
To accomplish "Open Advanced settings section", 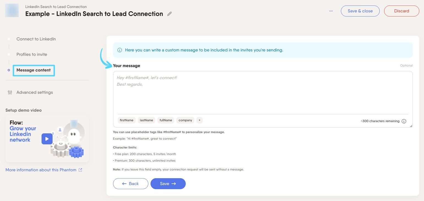I will 35,92.
